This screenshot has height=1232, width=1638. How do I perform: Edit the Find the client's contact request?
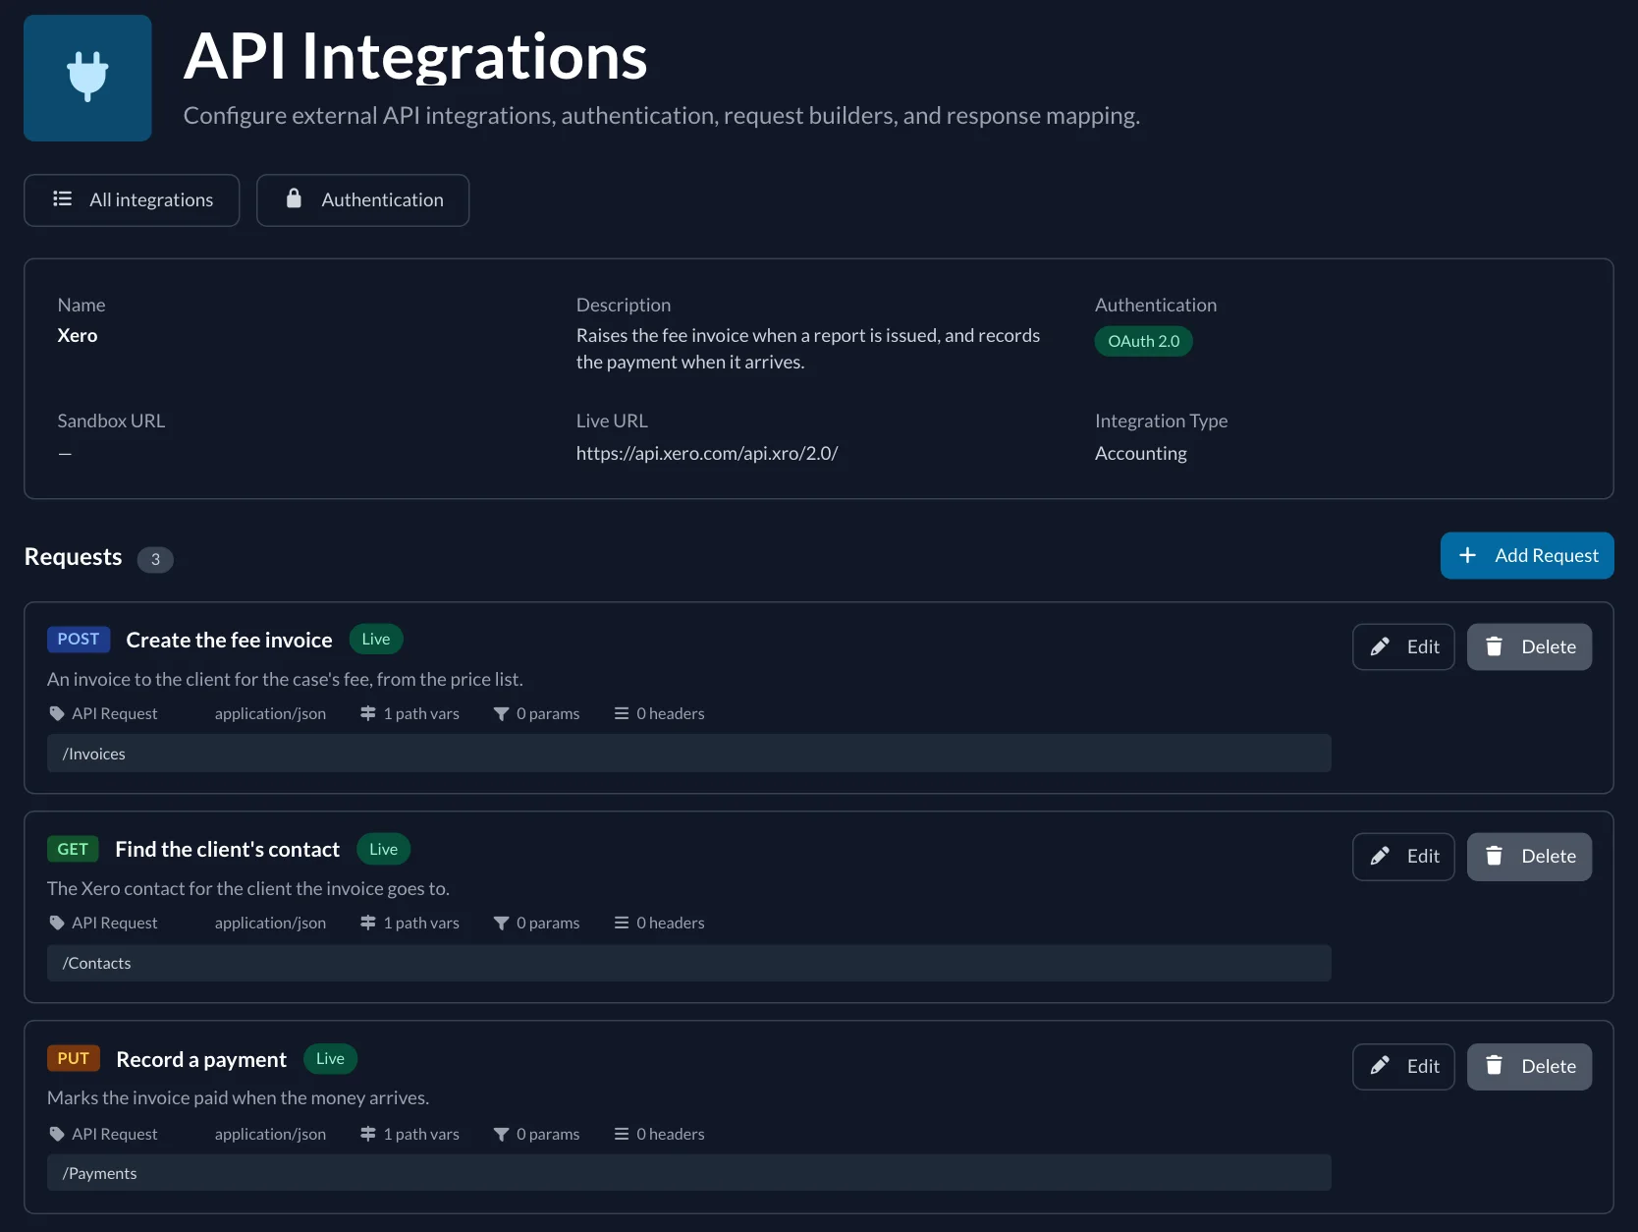pos(1403,857)
